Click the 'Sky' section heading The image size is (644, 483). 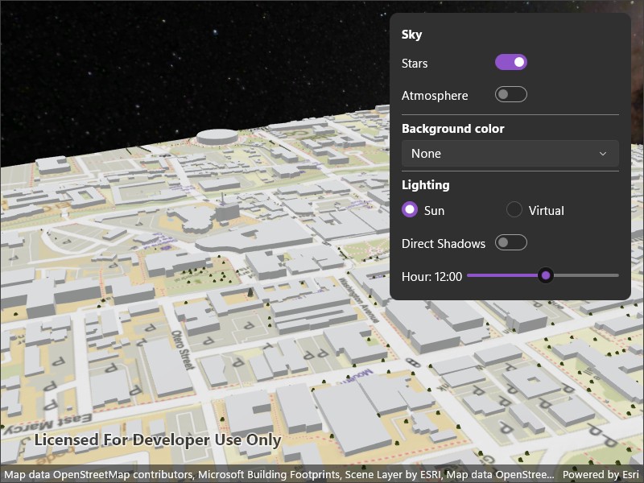click(x=411, y=35)
